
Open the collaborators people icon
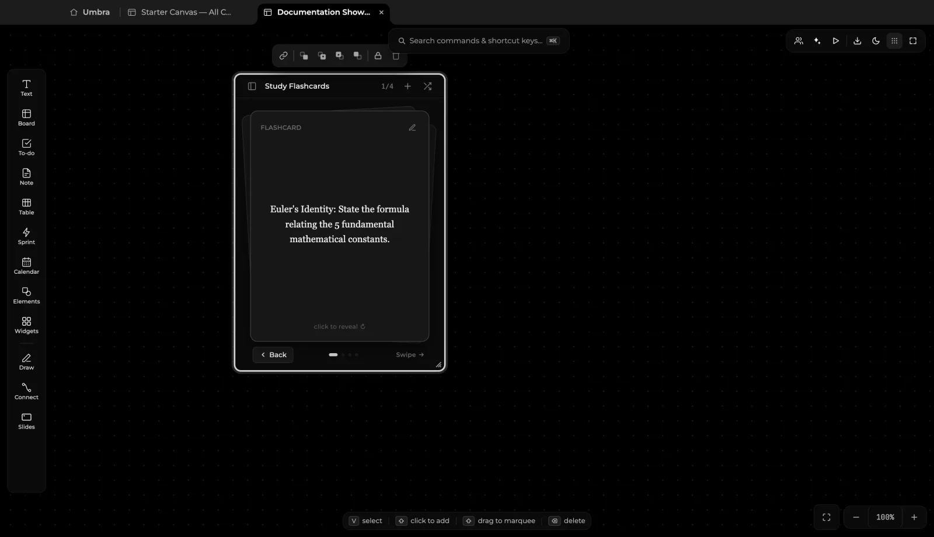click(x=799, y=41)
